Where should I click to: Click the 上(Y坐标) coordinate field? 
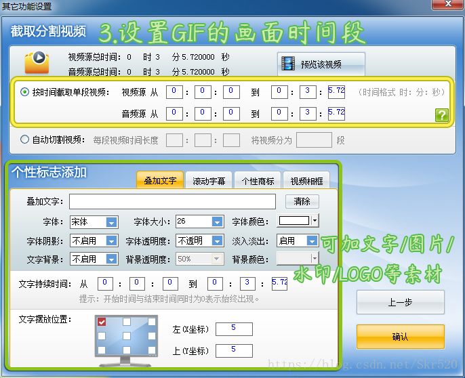pyautogui.click(x=234, y=351)
